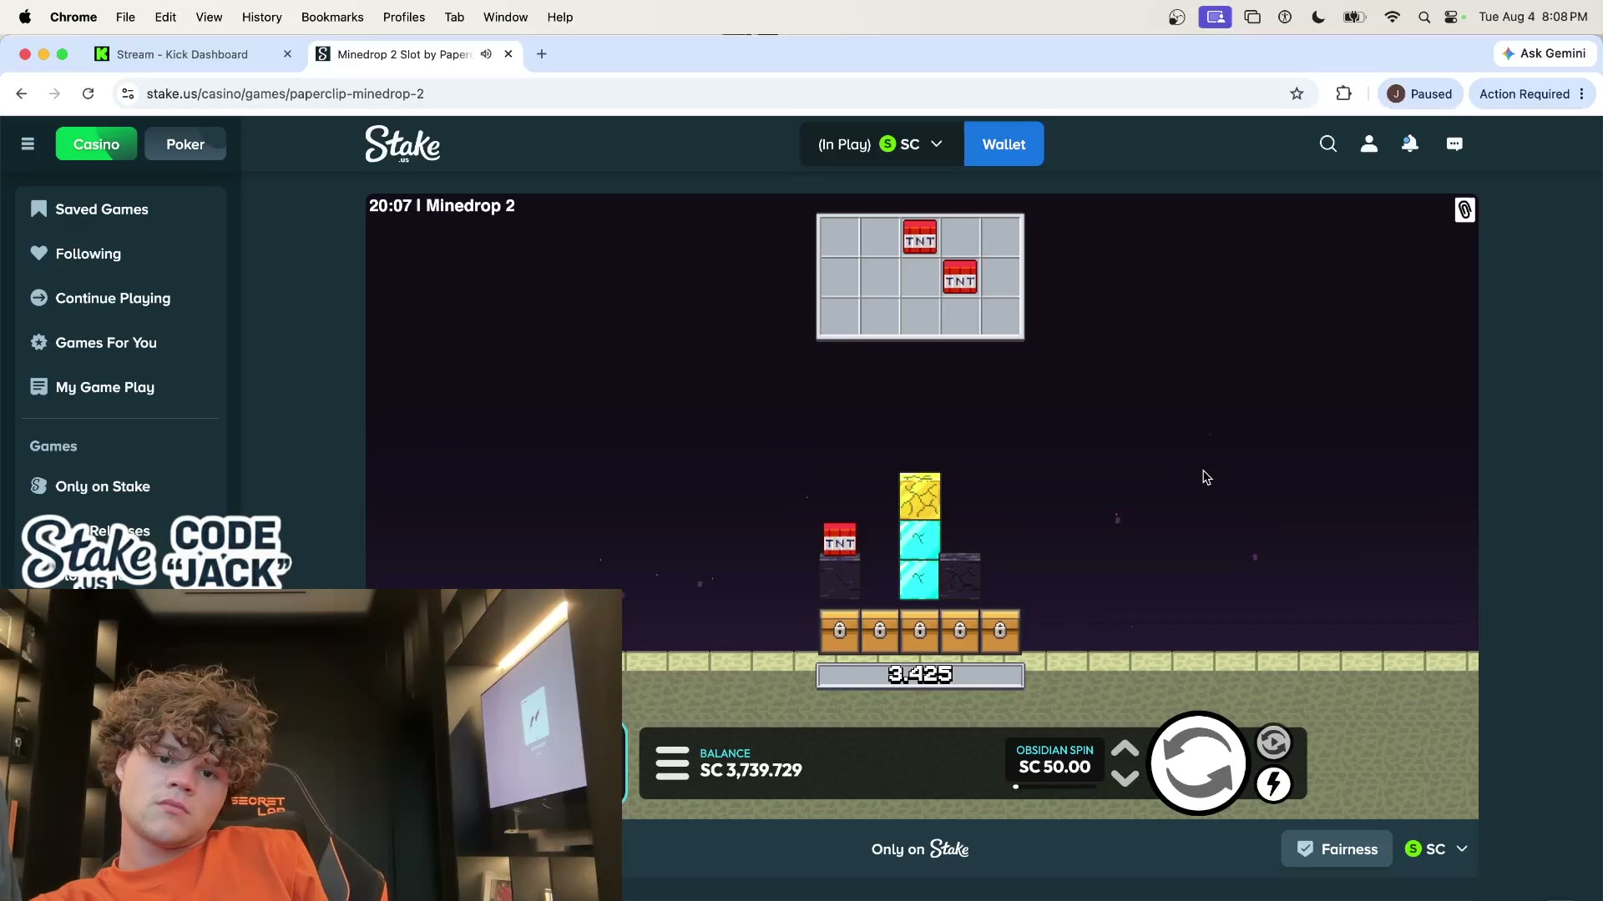Open the Chrome Help menu
The image size is (1603, 901).
[x=560, y=17]
